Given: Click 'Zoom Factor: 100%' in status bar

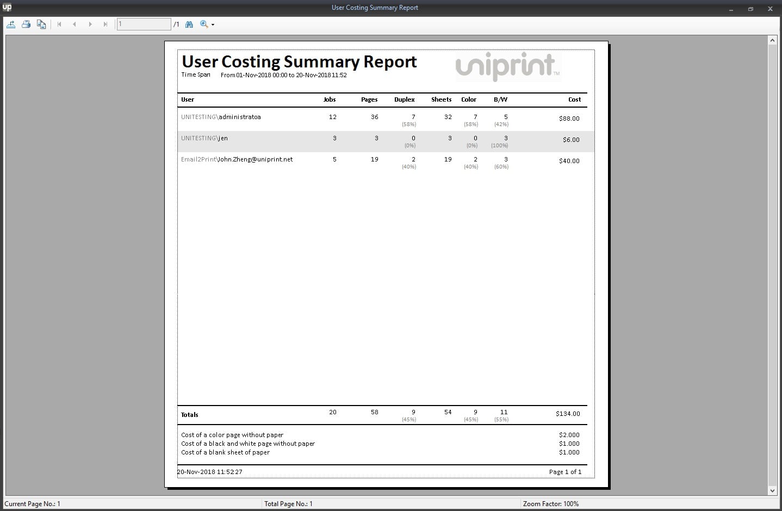Looking at the screenshot, I should [551, 504].
